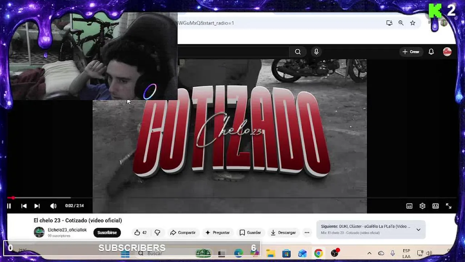Click the Compartir share button
Viewport: 465px width, 262px height.
tap(183, 233)
